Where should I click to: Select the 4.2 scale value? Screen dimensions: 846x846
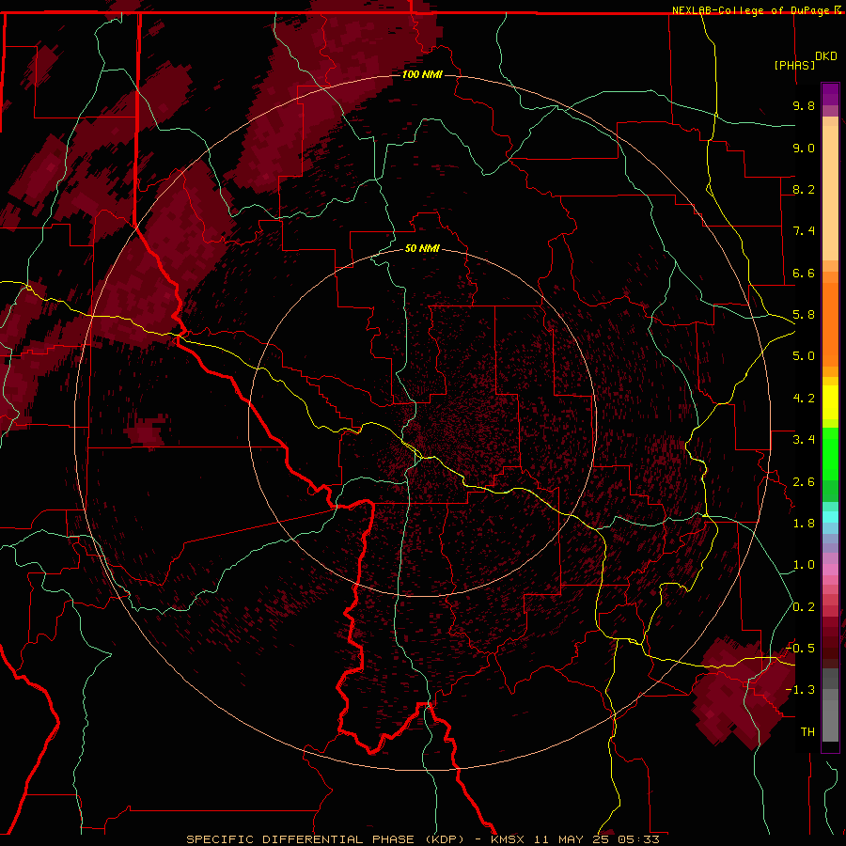pyautogui.click(x=804, y=399)
